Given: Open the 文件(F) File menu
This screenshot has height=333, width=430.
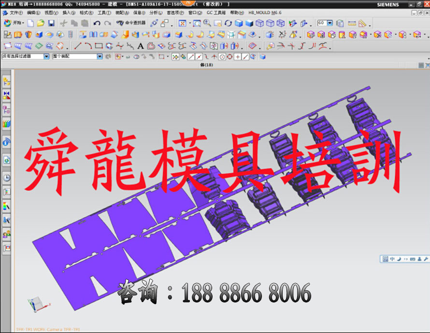Looking at the screenshot, I should pyautogui.click(x=16, y=13).
